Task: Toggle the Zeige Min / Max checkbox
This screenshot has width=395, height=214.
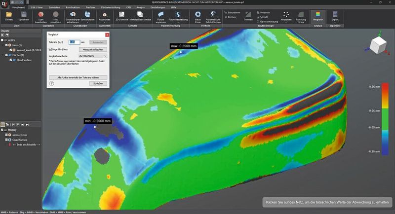Action: click(50, 50)
